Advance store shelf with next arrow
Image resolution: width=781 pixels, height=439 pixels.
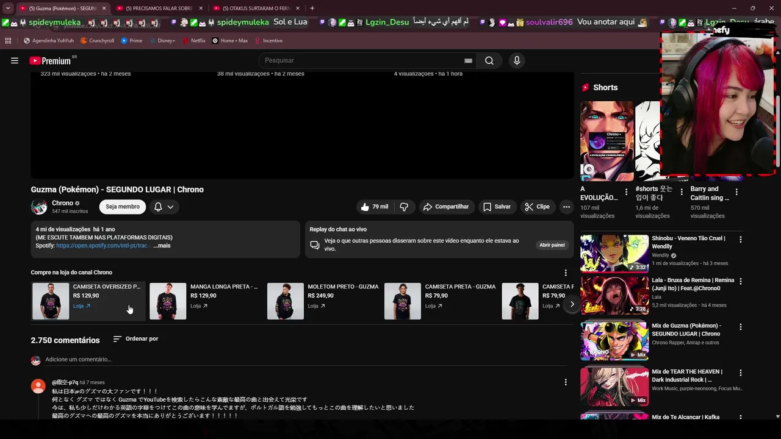(572, 304)
